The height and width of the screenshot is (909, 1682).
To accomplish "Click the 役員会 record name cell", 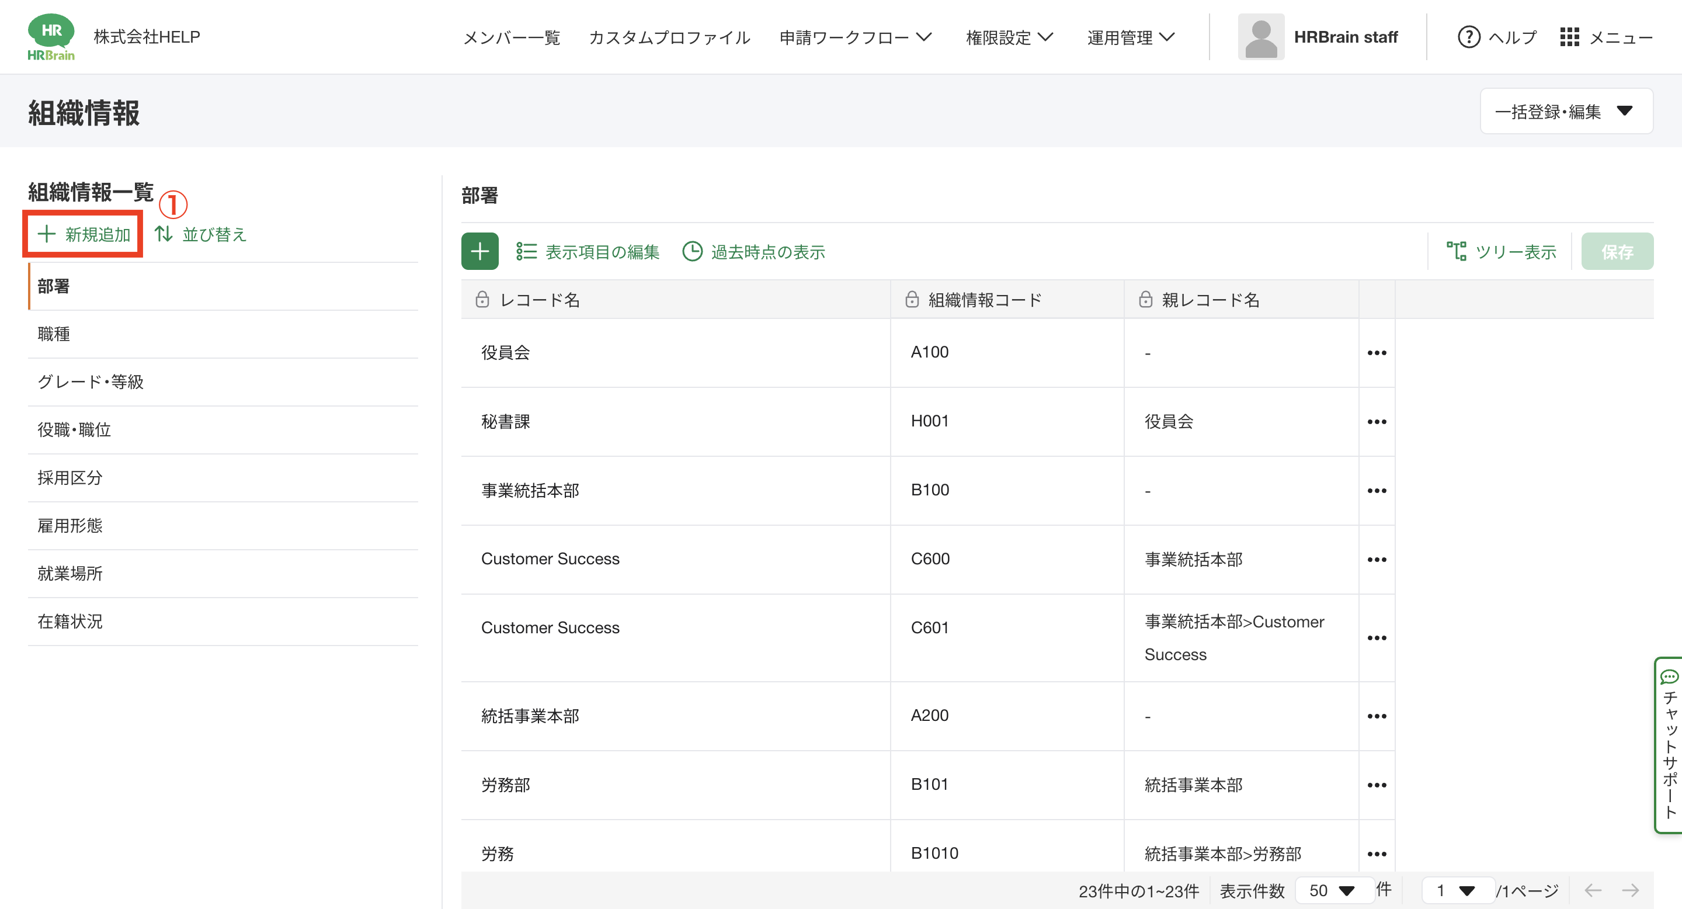I will [676, 353].
